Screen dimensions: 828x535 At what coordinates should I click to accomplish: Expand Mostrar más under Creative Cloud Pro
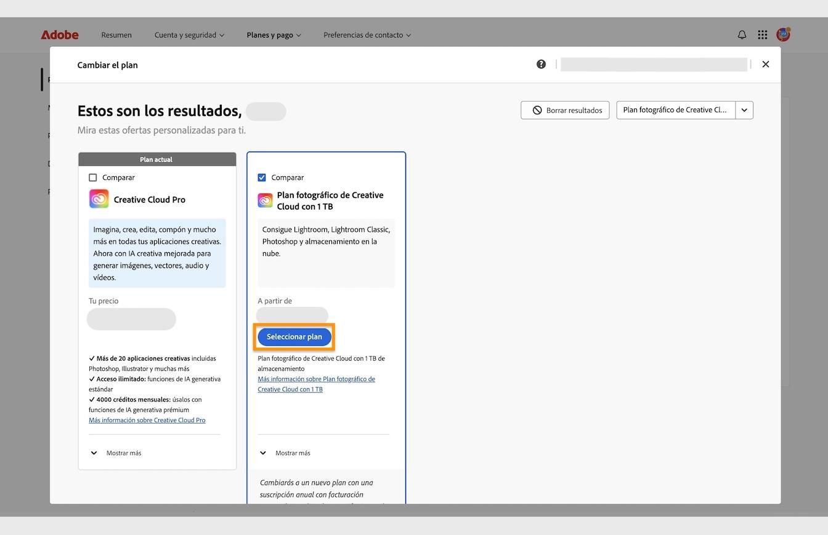pos(116,453)
